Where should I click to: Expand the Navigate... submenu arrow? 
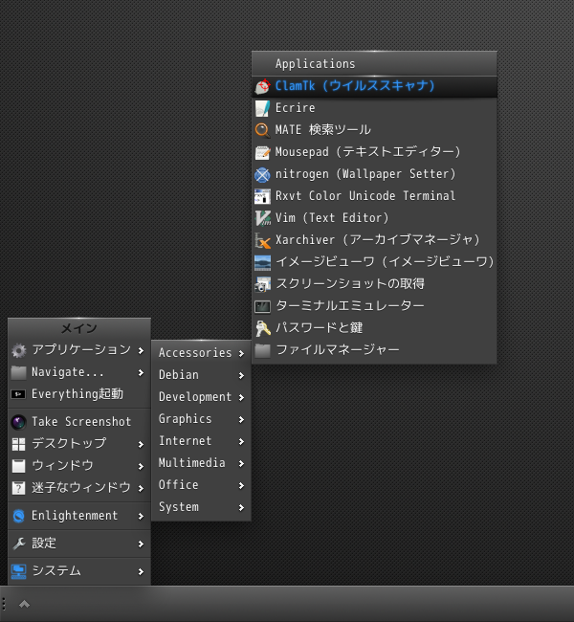(x=141, y=372)
